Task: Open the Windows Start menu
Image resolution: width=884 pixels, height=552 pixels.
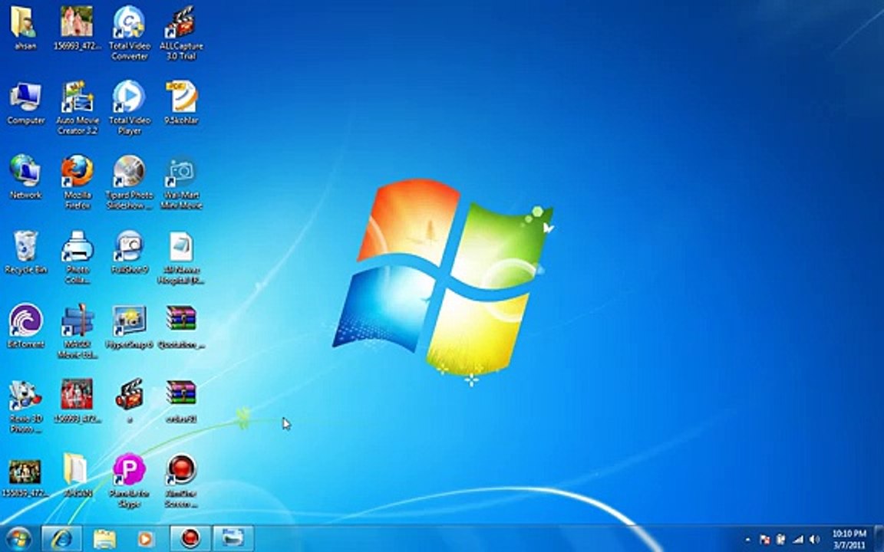Action: (x=18, y=538)
